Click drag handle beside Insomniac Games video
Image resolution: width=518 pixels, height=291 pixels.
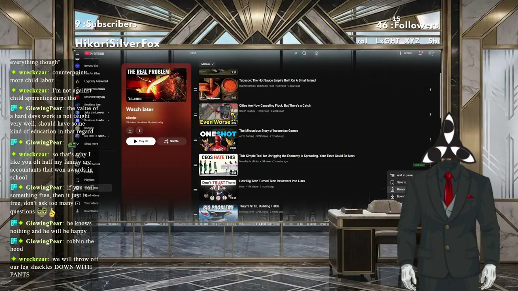195,140
